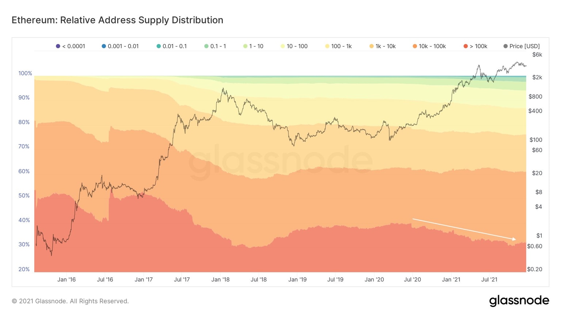Viewport: 561px width, 315px height.
Task: Select the "10k - 100k" legend entry
Action: 432,46
